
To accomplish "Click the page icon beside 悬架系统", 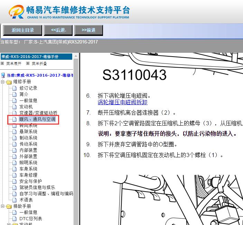I will (15, 132).
